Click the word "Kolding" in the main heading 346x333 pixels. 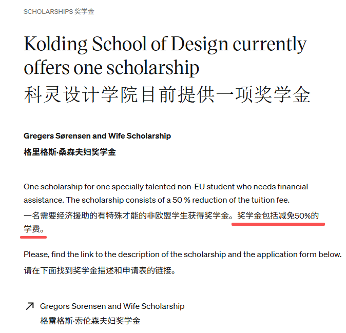55,45
